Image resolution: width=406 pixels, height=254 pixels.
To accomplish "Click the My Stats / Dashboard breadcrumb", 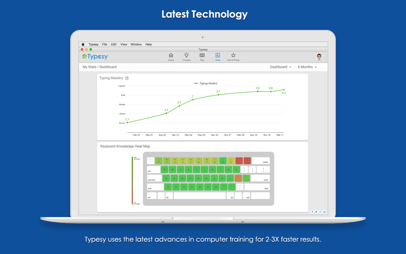I will point(99,67).
